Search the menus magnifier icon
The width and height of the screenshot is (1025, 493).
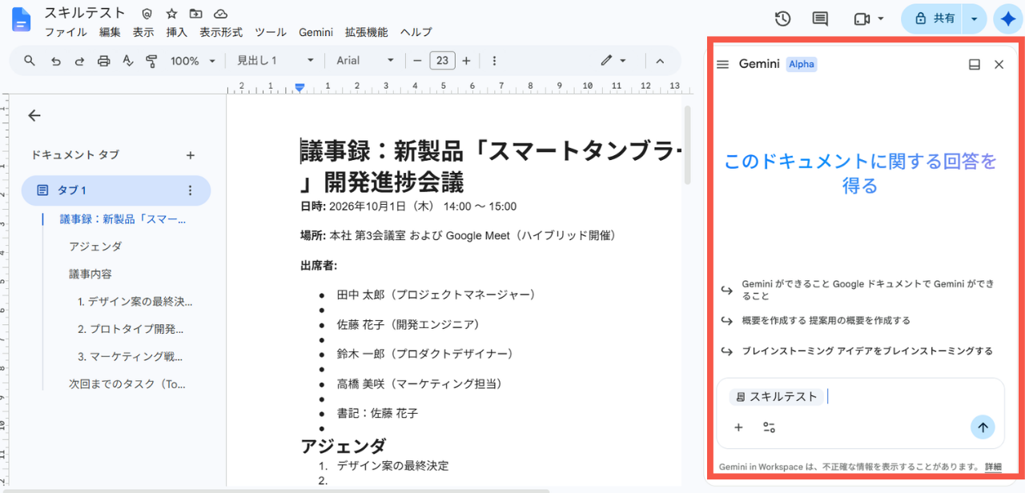[x=30, y=61]
